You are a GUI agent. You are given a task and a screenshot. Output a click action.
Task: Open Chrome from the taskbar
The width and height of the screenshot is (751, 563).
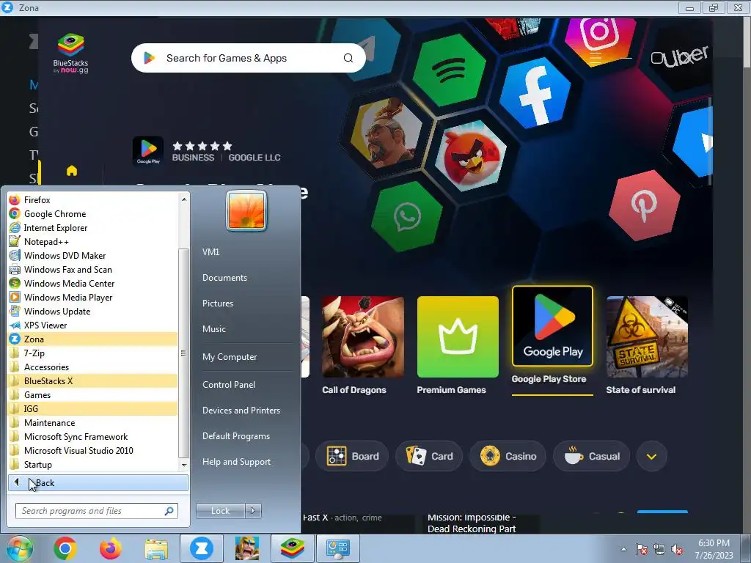(65, 548)
